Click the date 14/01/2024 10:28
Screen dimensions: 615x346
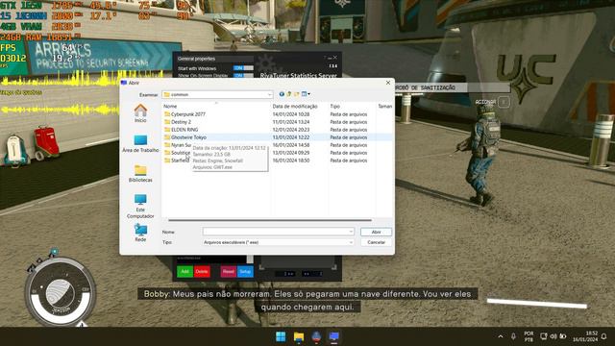291,114
